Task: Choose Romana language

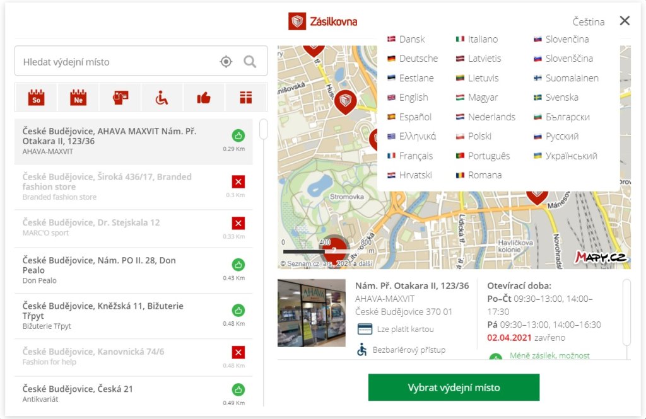Action: point(479,175)
